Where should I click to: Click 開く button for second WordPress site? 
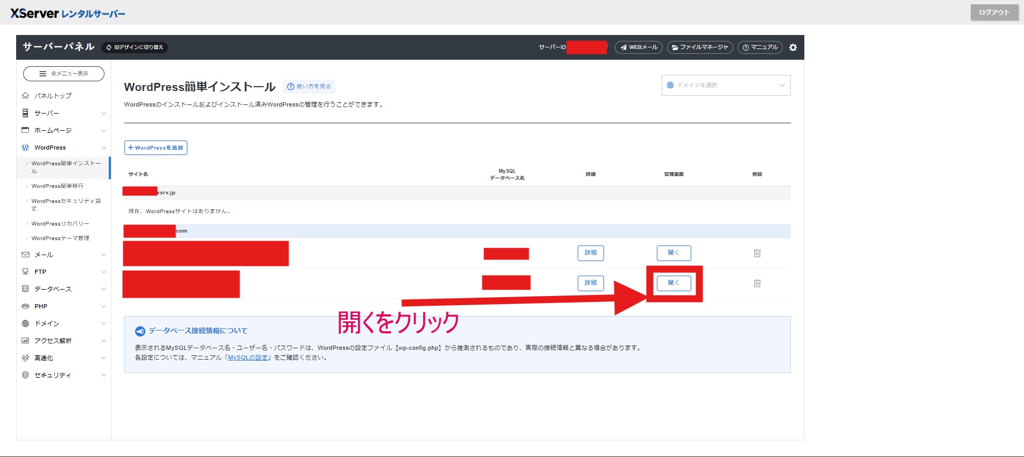(674, 283)
